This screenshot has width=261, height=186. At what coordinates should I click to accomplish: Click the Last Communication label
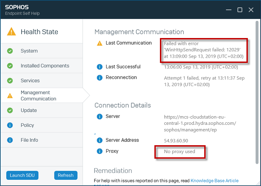pos(129,43)
